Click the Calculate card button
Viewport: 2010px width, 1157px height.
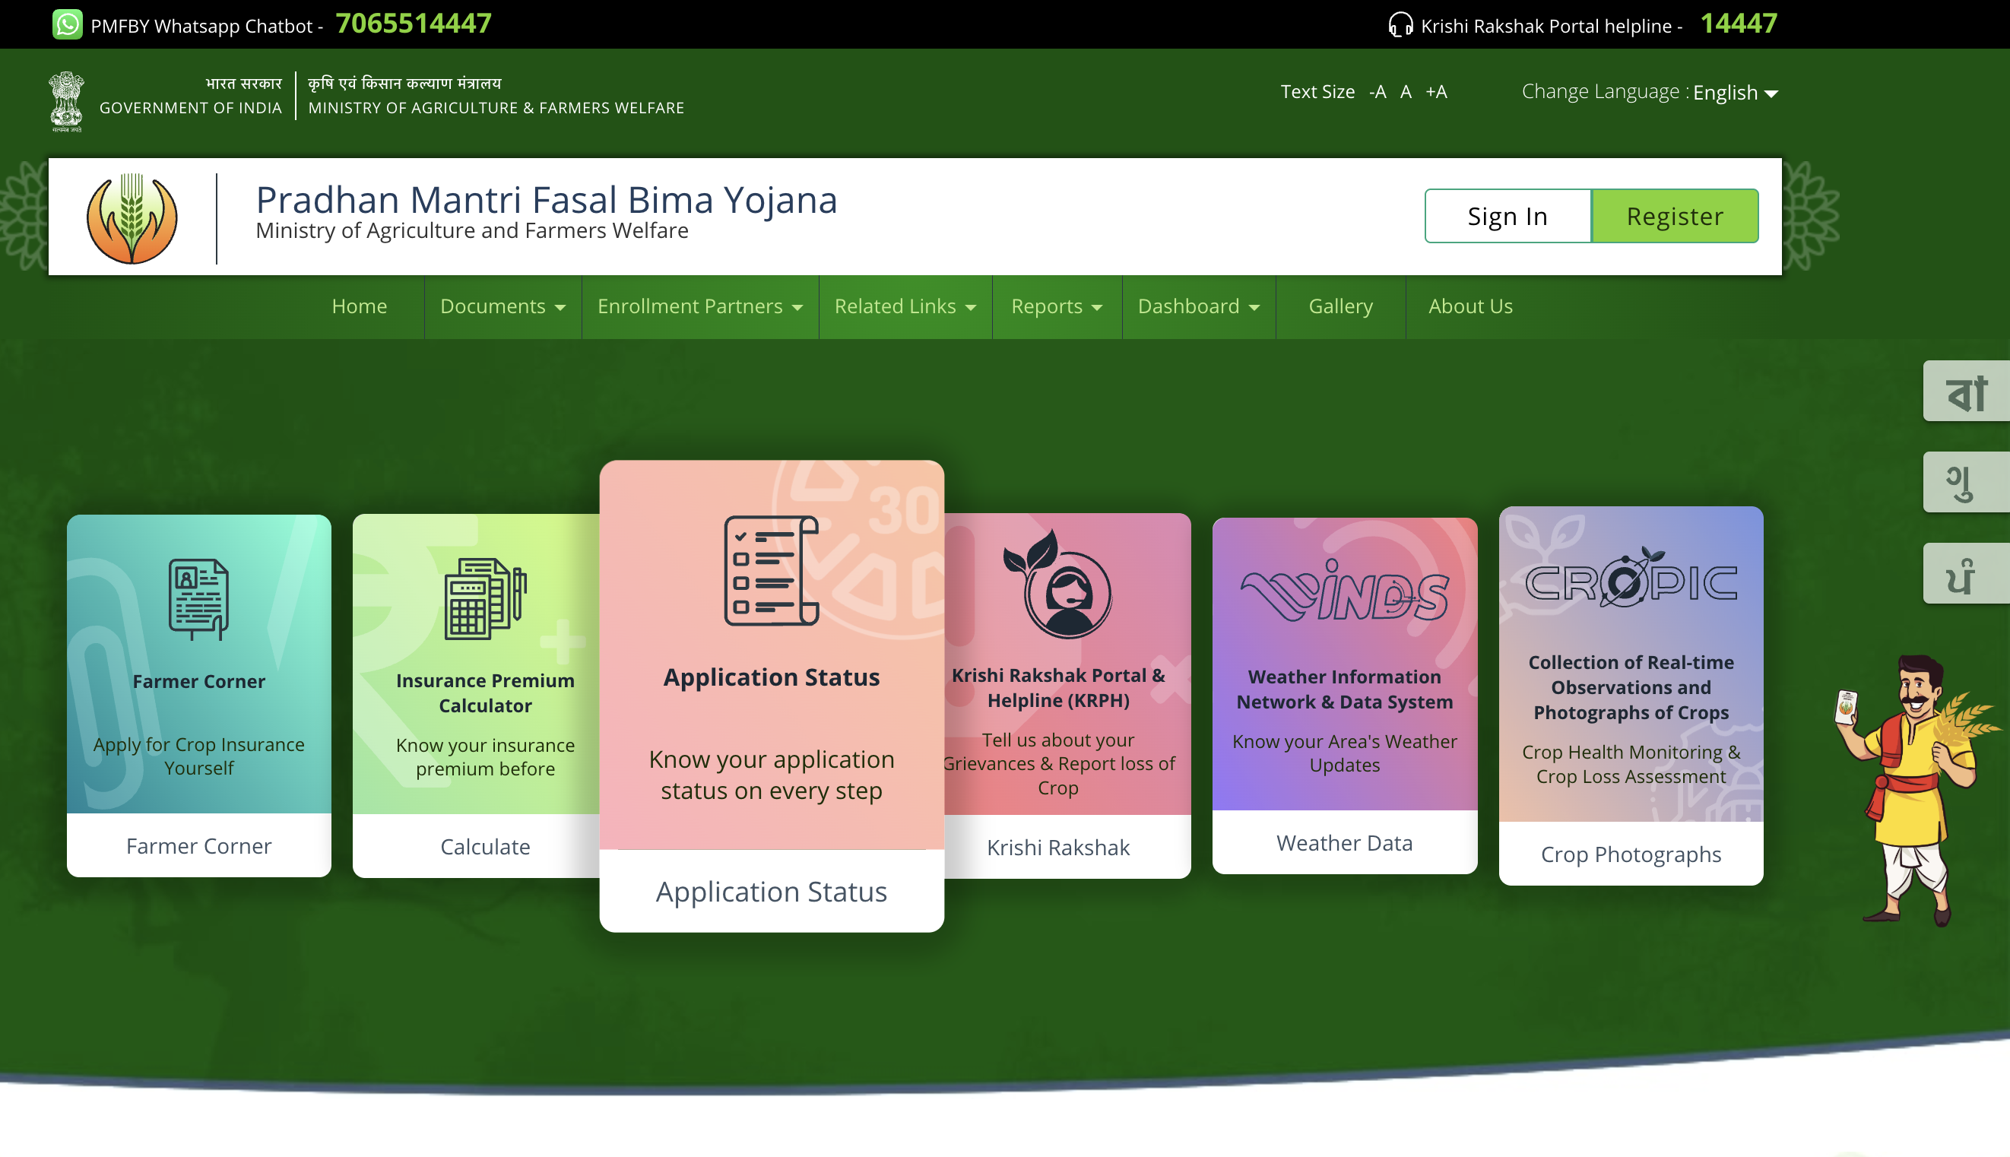point(486,847)
